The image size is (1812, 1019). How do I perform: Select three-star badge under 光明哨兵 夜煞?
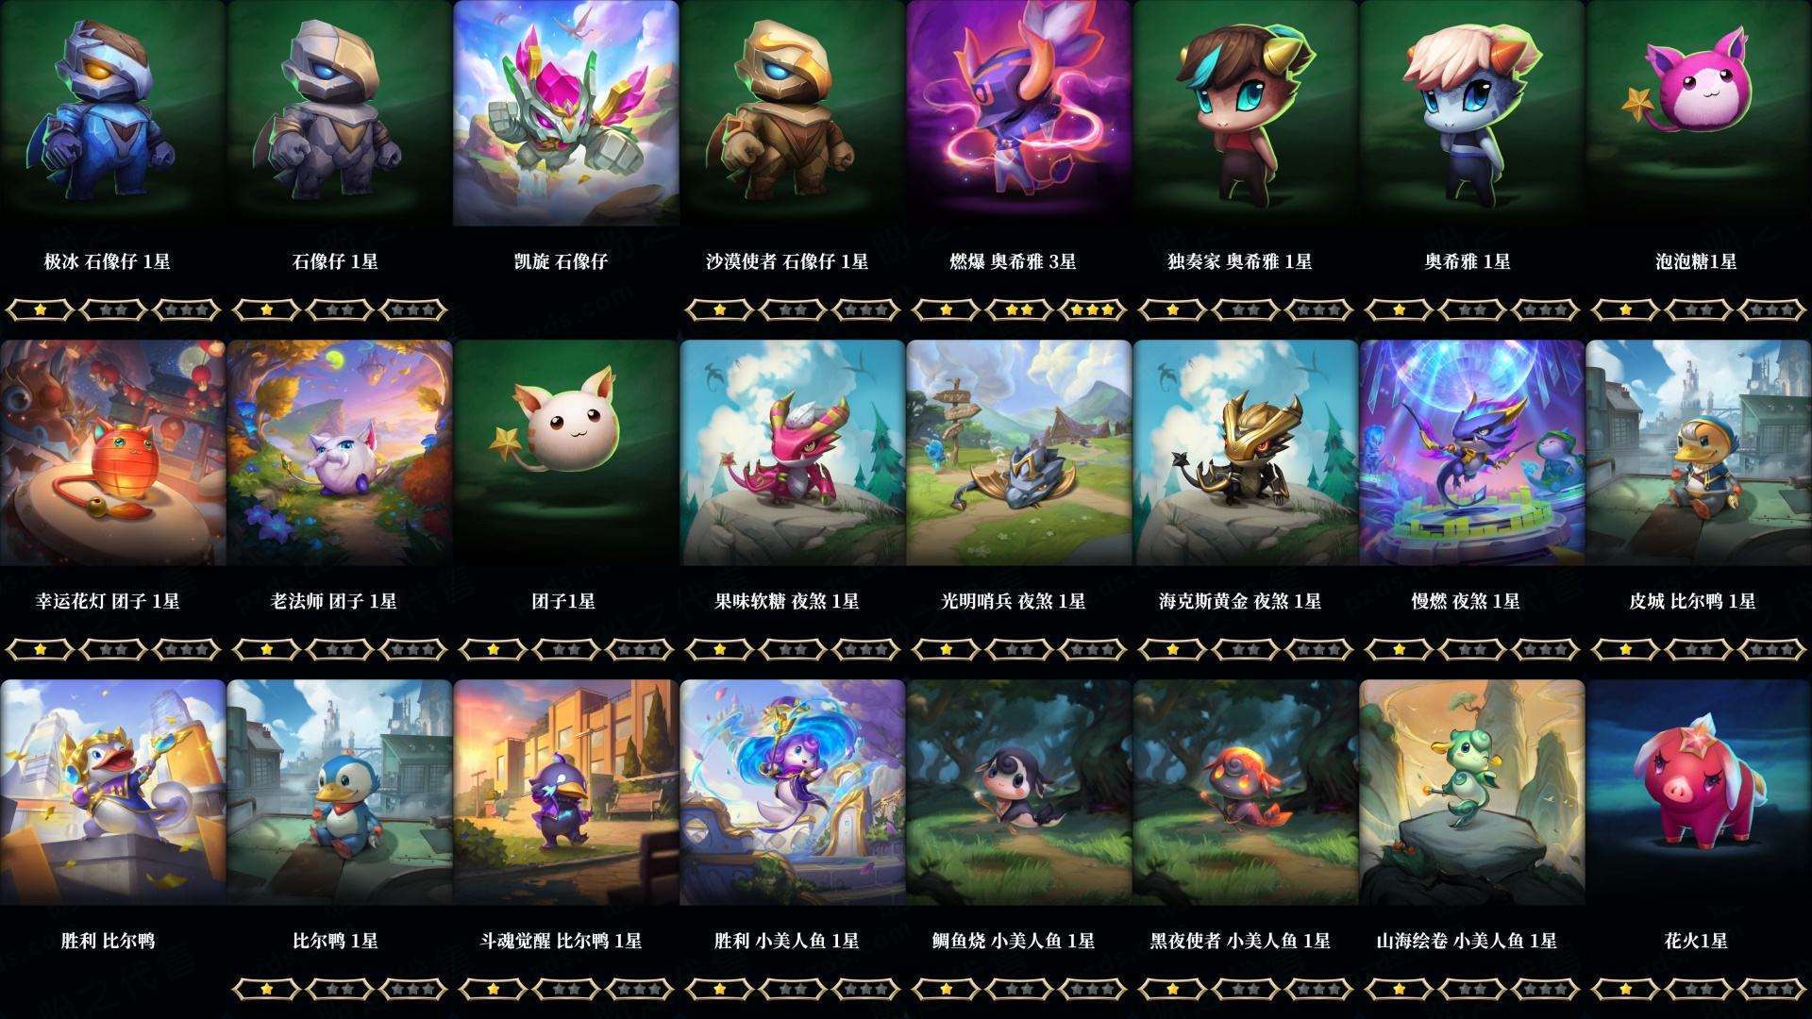pyautogui.click(x=1093, y=649)
